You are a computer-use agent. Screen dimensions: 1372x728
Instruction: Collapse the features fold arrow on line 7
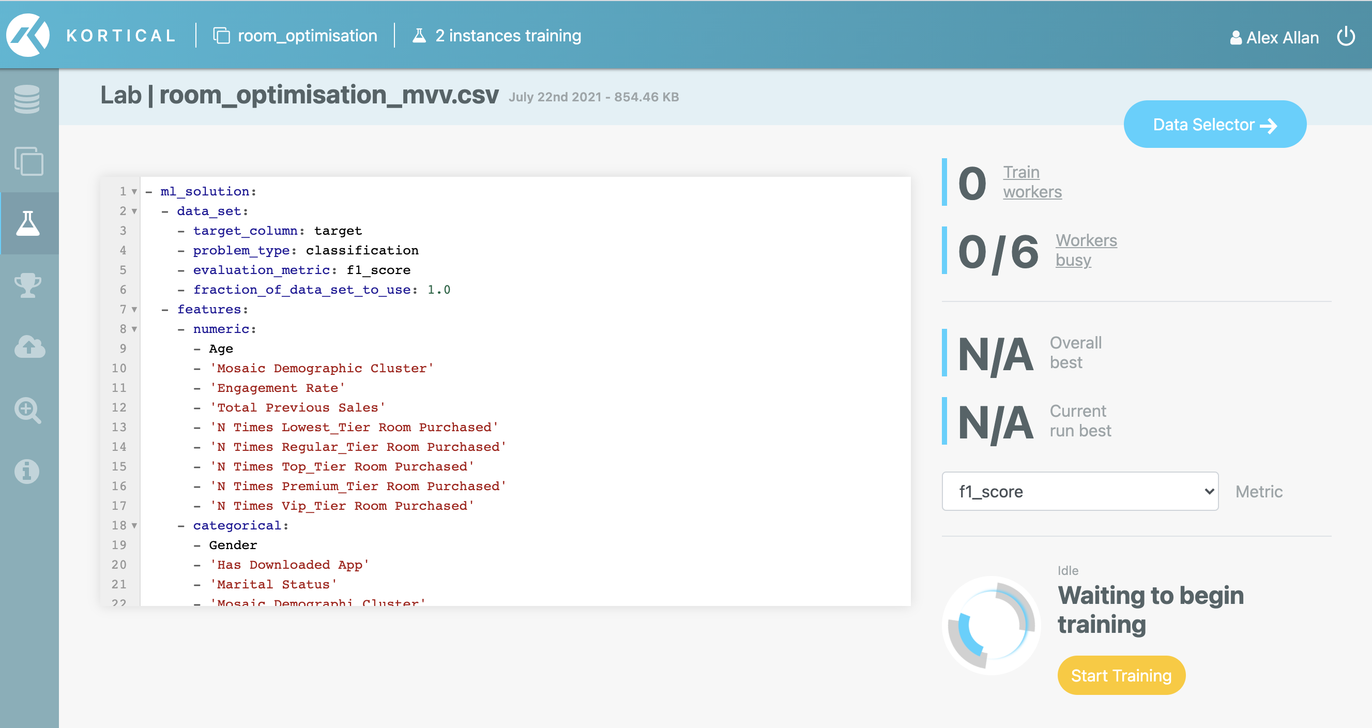(x=134, y=309)
